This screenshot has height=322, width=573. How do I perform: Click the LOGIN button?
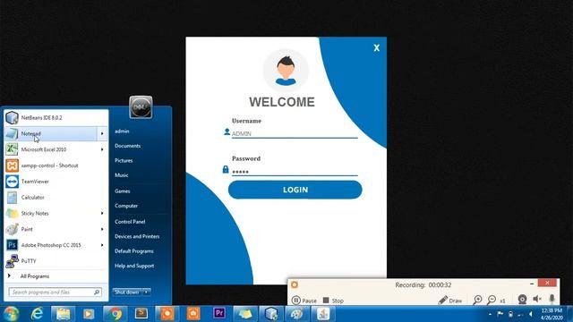pos(295,190)
